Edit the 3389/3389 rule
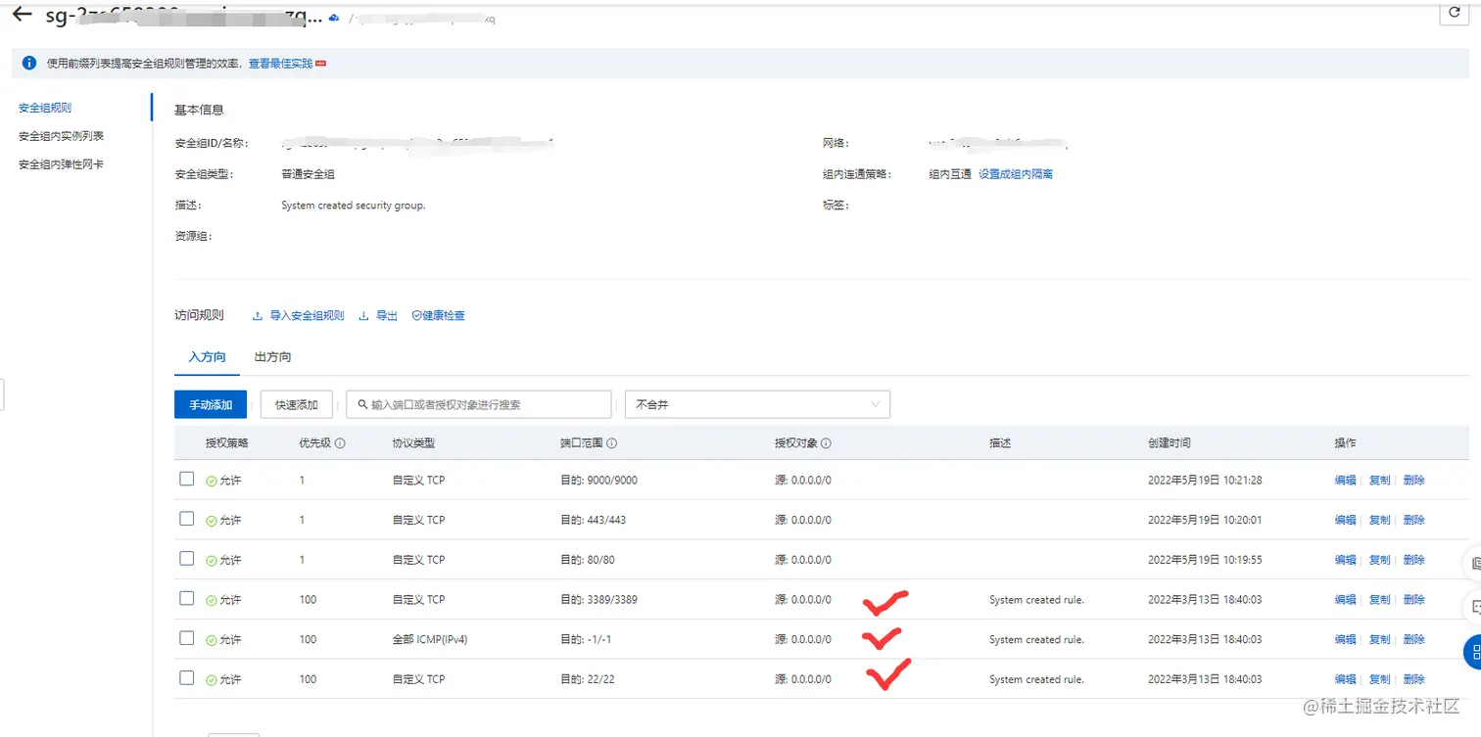This screenshot has height=737, width=1481. click(1345, 600)
